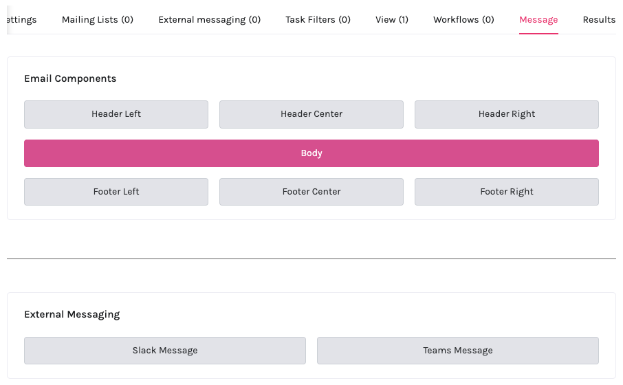
Task: Select the View (1) tab
Action: tap(392, 19)
